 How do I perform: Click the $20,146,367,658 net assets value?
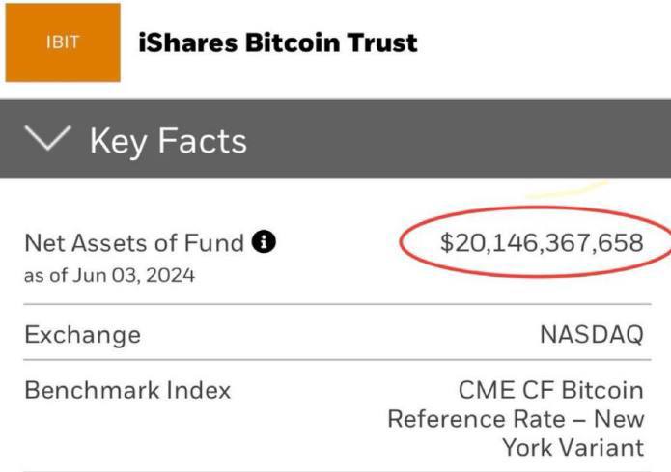point(541,242)
